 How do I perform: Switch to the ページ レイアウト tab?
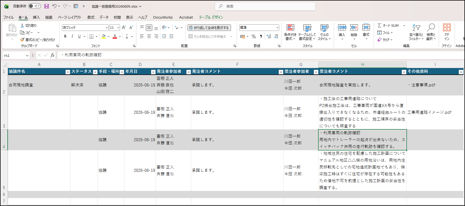(x=70, y=17)
